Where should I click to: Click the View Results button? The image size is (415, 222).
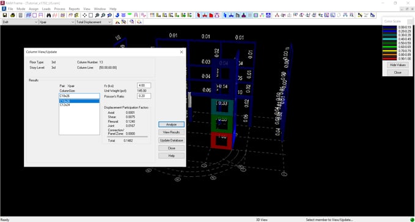(171, 132)
